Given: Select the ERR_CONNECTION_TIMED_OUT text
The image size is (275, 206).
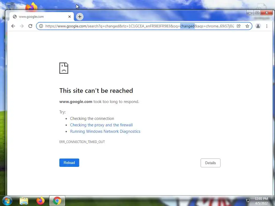Looking at the screenshot, I should pos(82,142).
